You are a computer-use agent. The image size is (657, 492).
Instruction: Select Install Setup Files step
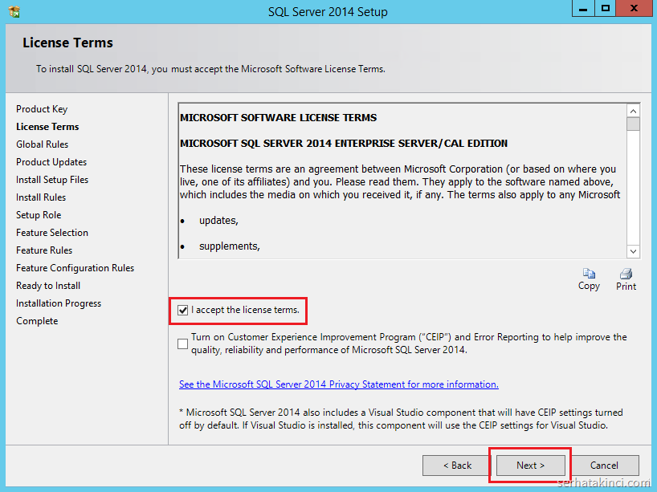click(52, 180)
